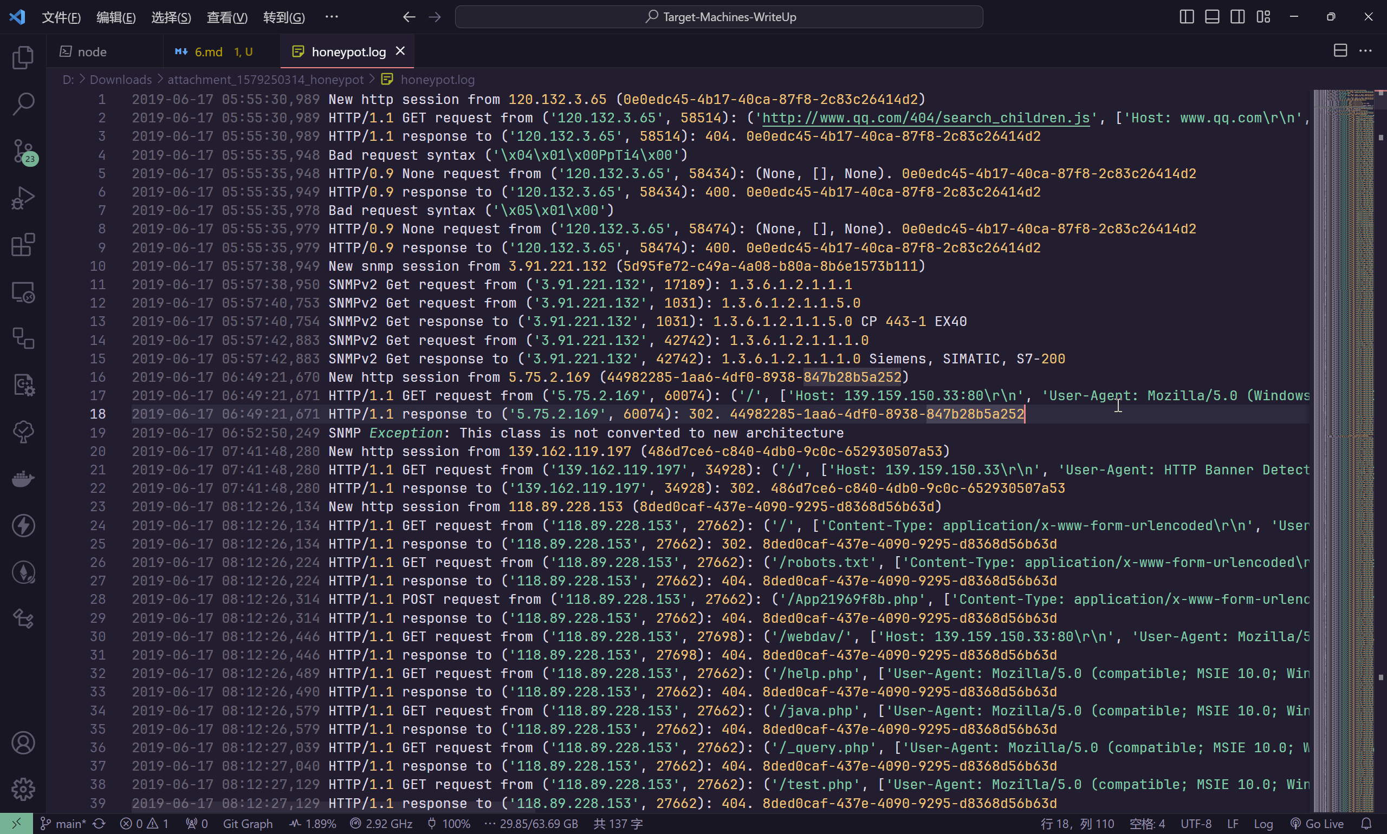
Task: Go to line via 行 18, 列 110
Action: (1077, 823)
